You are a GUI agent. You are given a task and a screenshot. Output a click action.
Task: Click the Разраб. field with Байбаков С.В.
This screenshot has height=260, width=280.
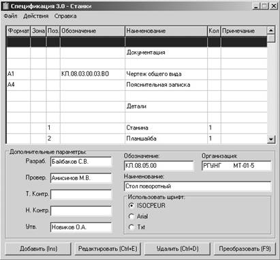coord(81,162)
